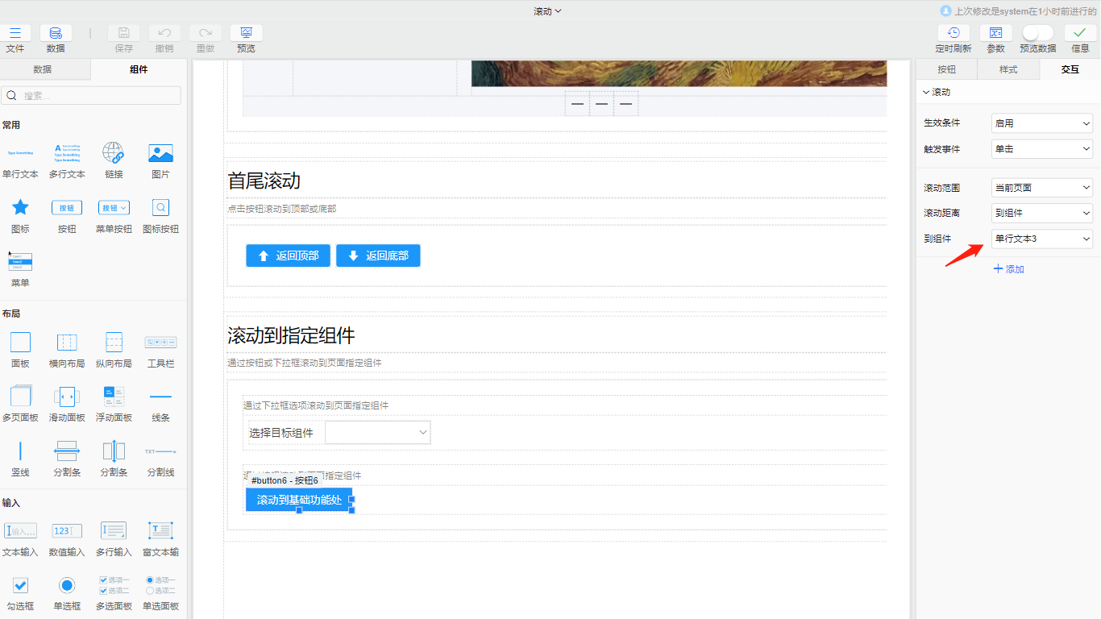Select the 单选框 radio button component
The height and width of the screenshot is (619, 1101).
point(67,585)
